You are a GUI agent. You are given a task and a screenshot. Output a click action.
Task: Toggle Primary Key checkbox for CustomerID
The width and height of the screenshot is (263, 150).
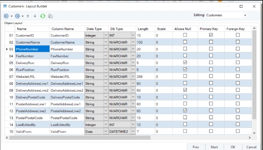tap(211, 35)
